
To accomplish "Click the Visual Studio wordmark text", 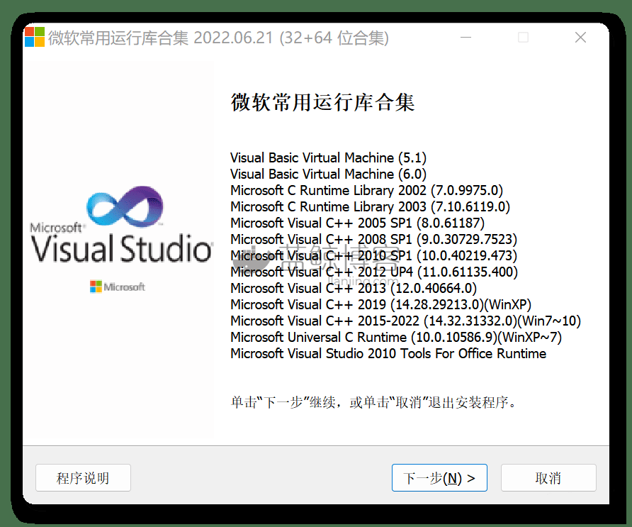I will 122,248.
